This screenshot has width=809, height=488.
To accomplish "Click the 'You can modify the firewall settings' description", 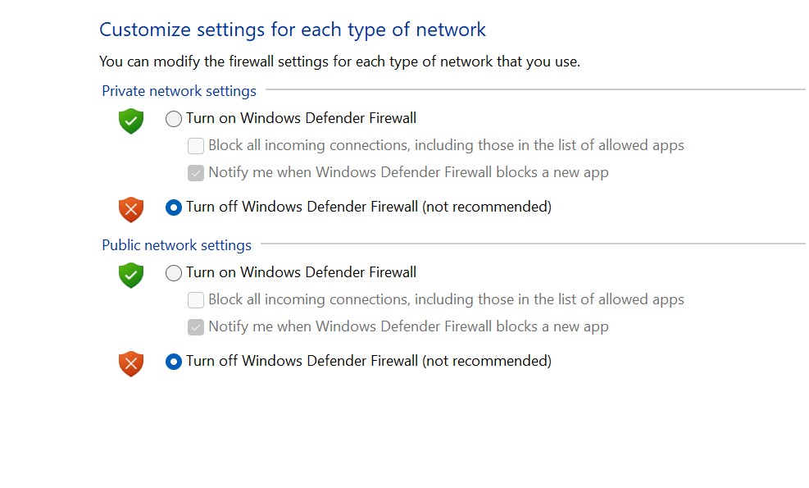I will point(339,62).
